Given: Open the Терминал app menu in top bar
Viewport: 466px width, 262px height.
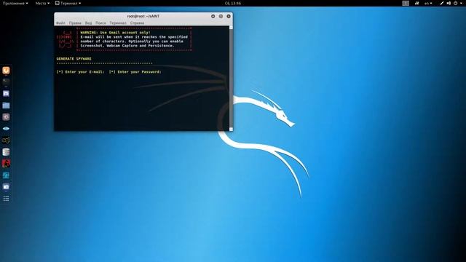Looking at the screenshot, I should pyautogui.click(x=68, y=3).
